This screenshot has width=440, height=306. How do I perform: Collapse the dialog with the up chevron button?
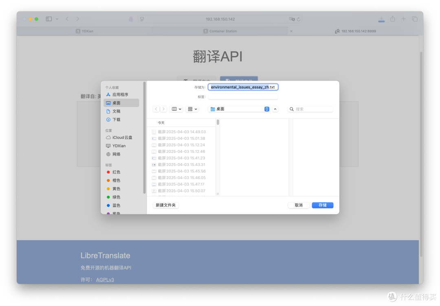pyautogui.click(x=275, y=109)
